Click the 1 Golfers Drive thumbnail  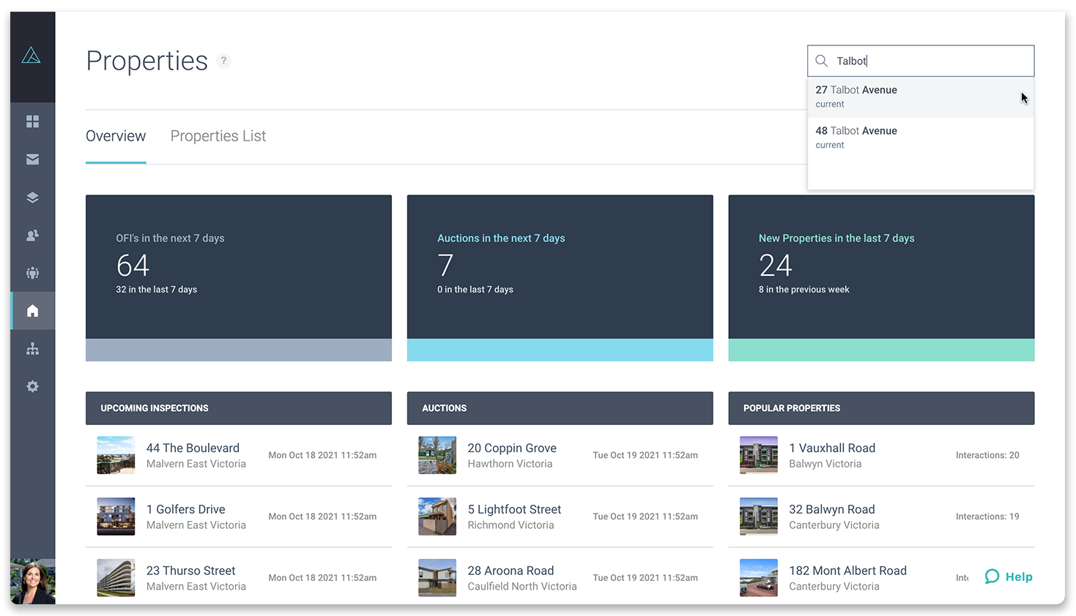point(116,517)
